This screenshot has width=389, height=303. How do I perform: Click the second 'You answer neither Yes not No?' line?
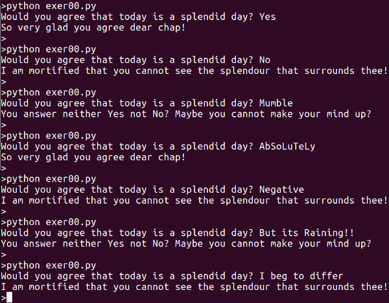pyautogui.click(x=186, y=244)
